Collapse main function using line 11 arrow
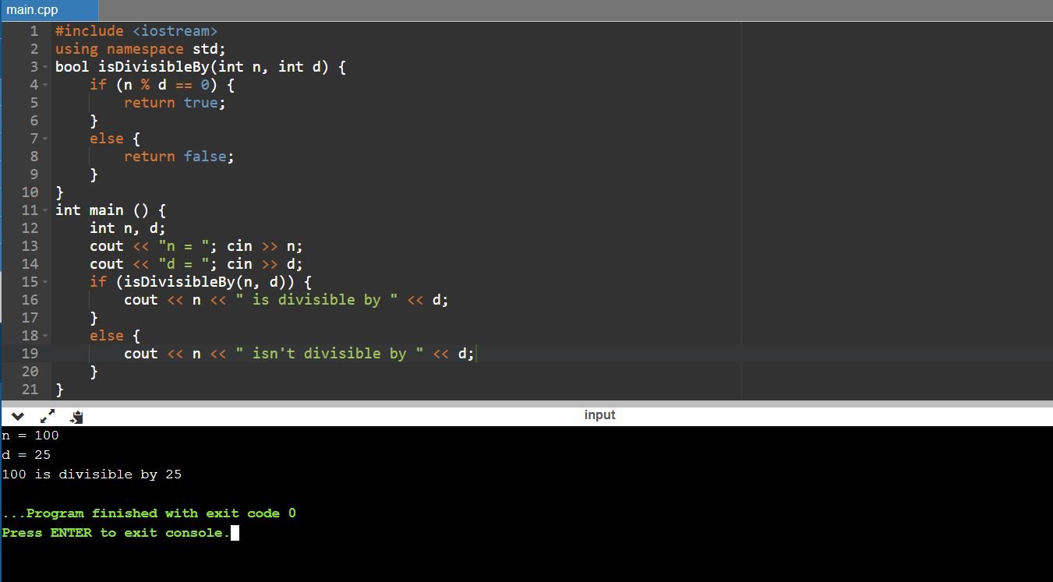Screen dimensions: 1053x582 [x=45, y=210]
